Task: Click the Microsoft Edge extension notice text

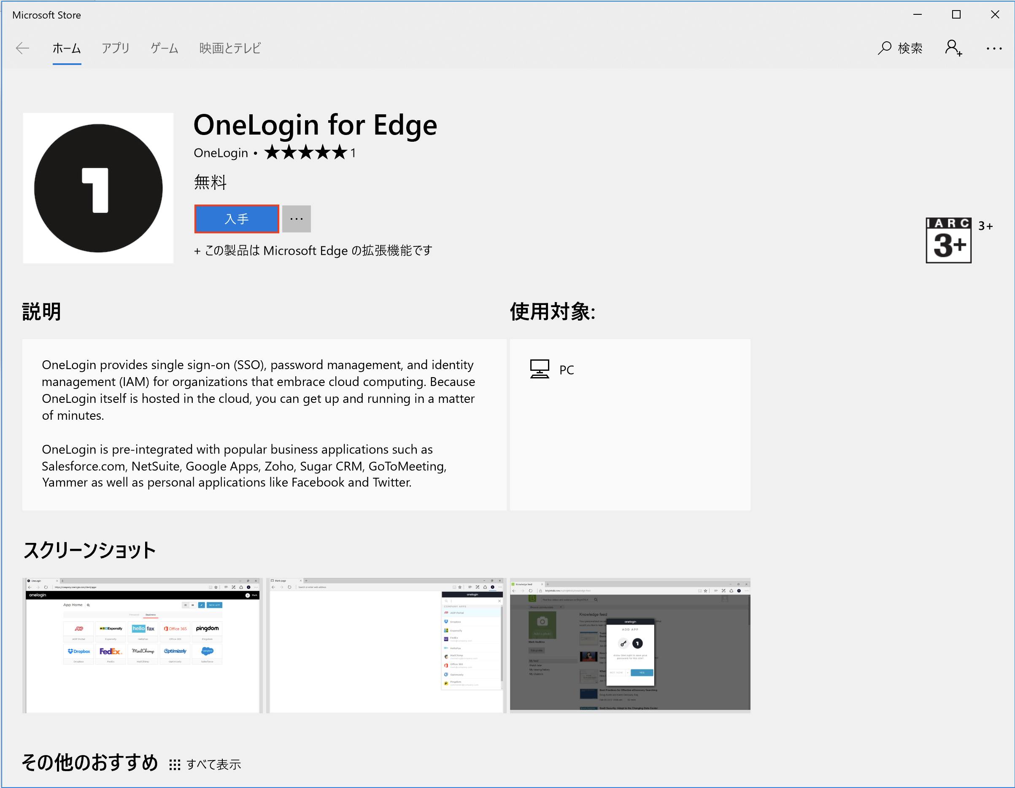Action: coord(313,251)
